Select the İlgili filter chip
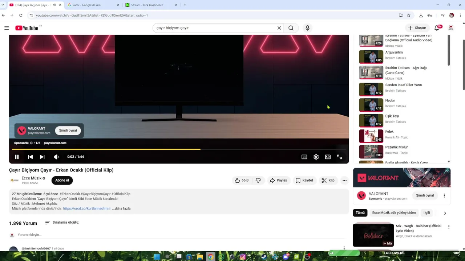Viewport: 465px width, 261px height. [426, 213]
